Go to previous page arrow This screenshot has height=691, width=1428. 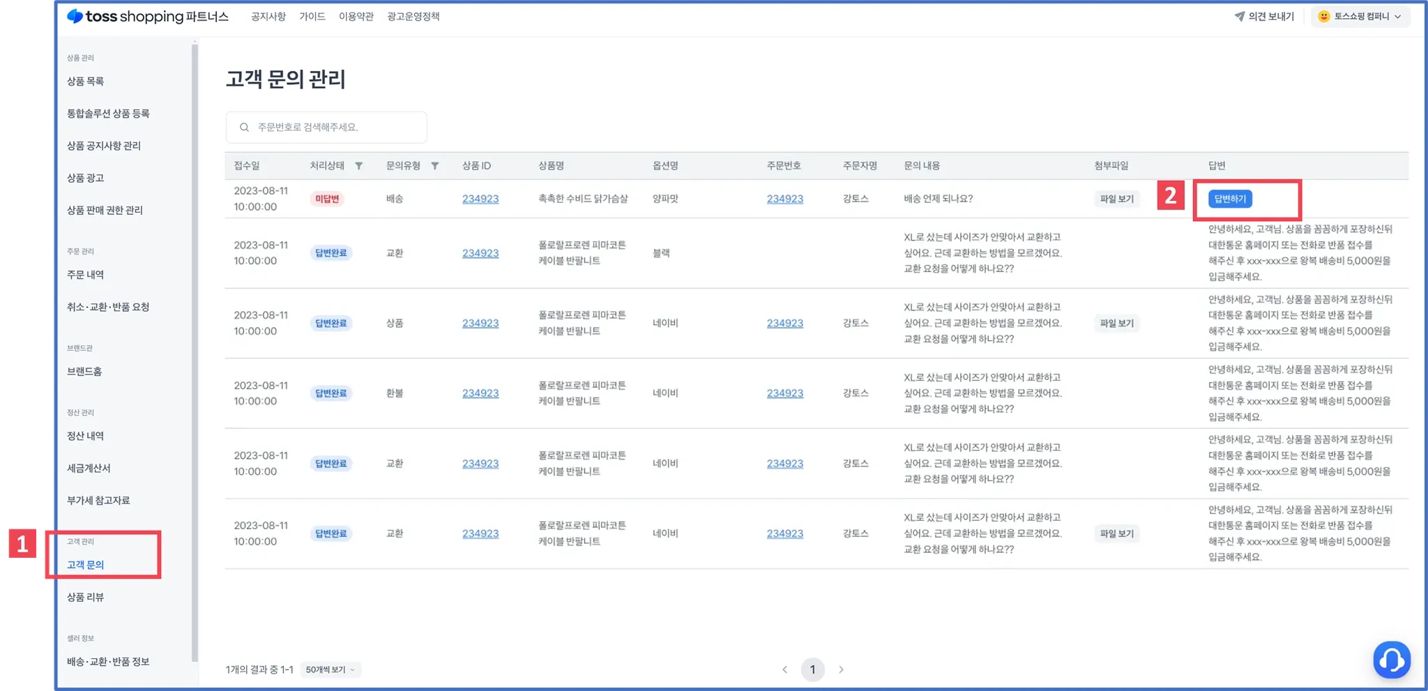click(784, 669)
